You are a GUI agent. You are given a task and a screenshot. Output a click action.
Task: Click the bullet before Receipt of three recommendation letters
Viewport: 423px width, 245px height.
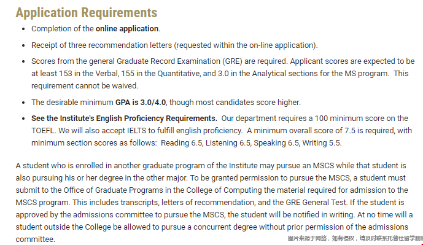tap(23, 45)
